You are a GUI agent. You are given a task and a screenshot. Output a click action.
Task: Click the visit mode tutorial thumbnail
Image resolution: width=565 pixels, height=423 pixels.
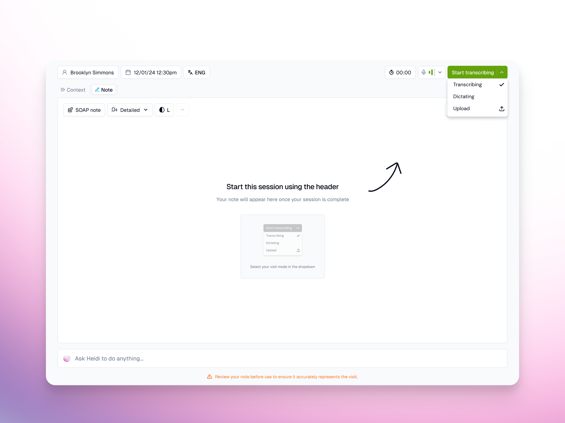[282, 247]
